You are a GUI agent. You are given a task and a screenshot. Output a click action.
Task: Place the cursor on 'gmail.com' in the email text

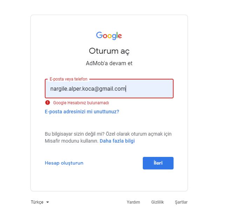click(x=112, y=89)
